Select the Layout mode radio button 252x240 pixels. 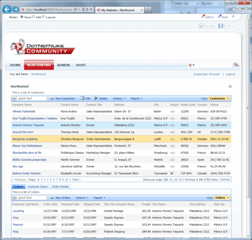43,17
